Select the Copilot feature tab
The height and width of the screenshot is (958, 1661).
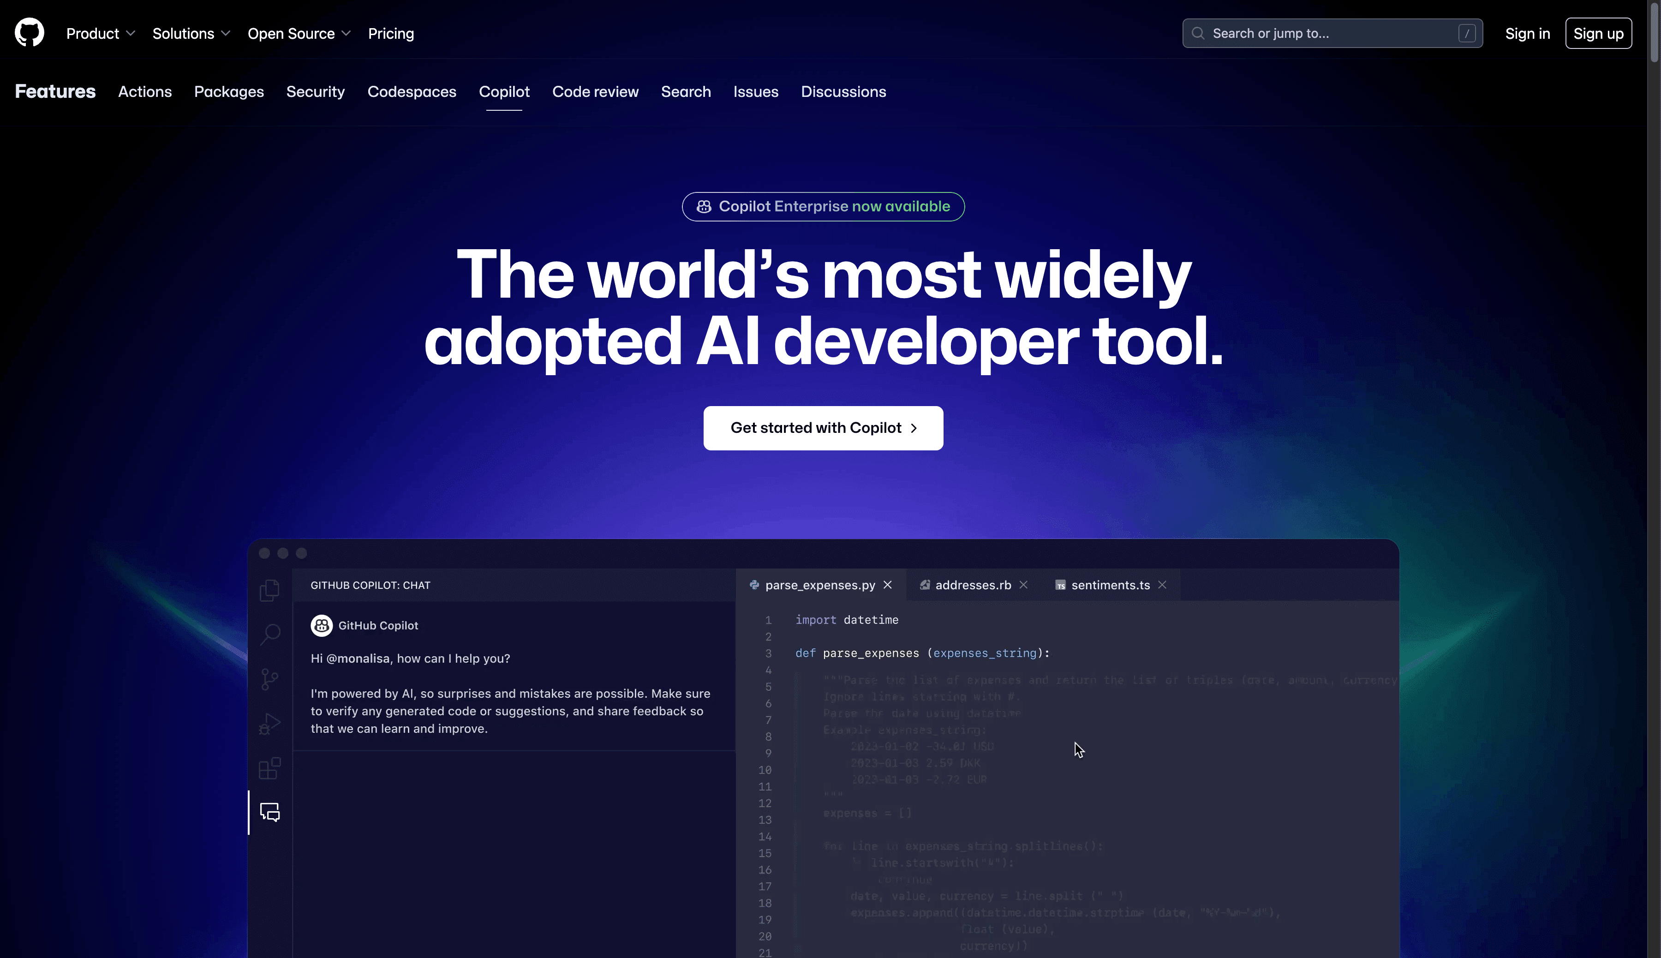504,91
